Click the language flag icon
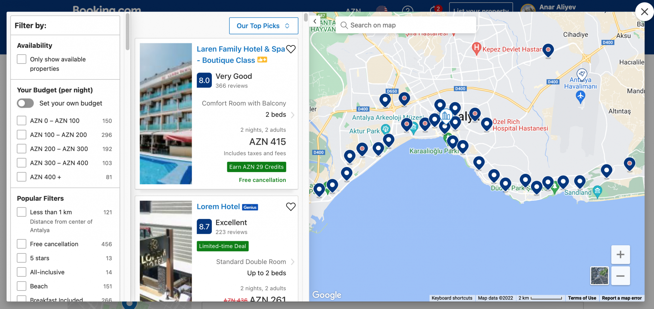Image resolution: width=654 pixels, height=309 pixels. click(x=381, y=10)
